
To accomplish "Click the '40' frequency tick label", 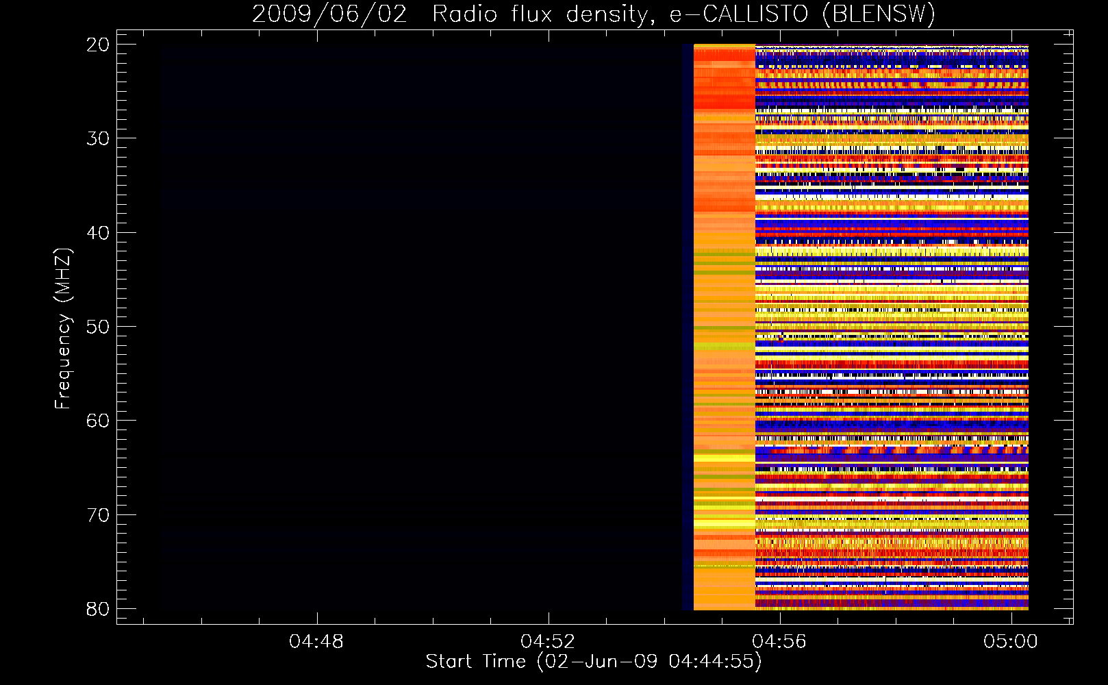I will (99, 233).
